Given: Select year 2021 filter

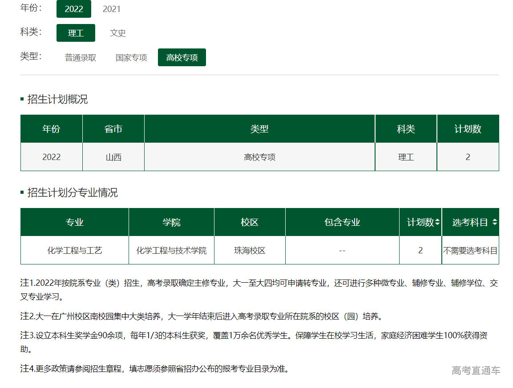Looking at the screenshot, I should (x=111, y=9).
